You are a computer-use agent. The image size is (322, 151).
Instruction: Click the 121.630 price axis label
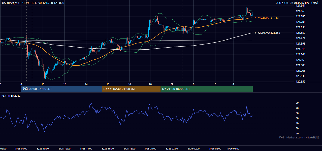(x=301, y=27)
